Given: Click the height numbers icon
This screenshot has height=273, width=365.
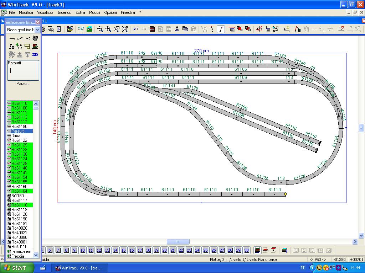Looking at the screenshot, I should (81, 29).
